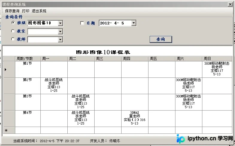Click the status bar time 2012-4-5 下午 20:22:37
Image resolution: width=235 pixels, height=146 pixels.
pyautogui.click(x=60, y=141)
